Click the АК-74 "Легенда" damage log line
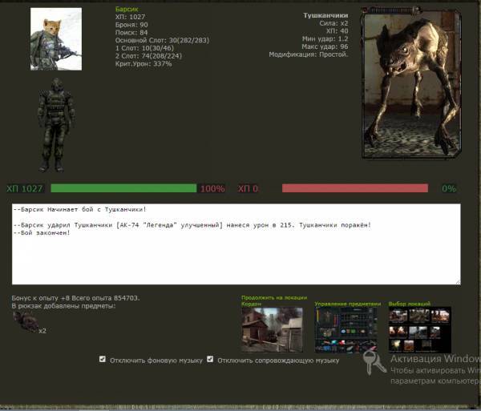The width and height of the screenshot is (481, 411). [x=192, y=225]
